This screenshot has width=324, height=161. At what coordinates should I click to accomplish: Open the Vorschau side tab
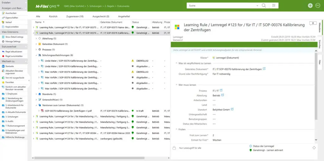tap(320, 44)
